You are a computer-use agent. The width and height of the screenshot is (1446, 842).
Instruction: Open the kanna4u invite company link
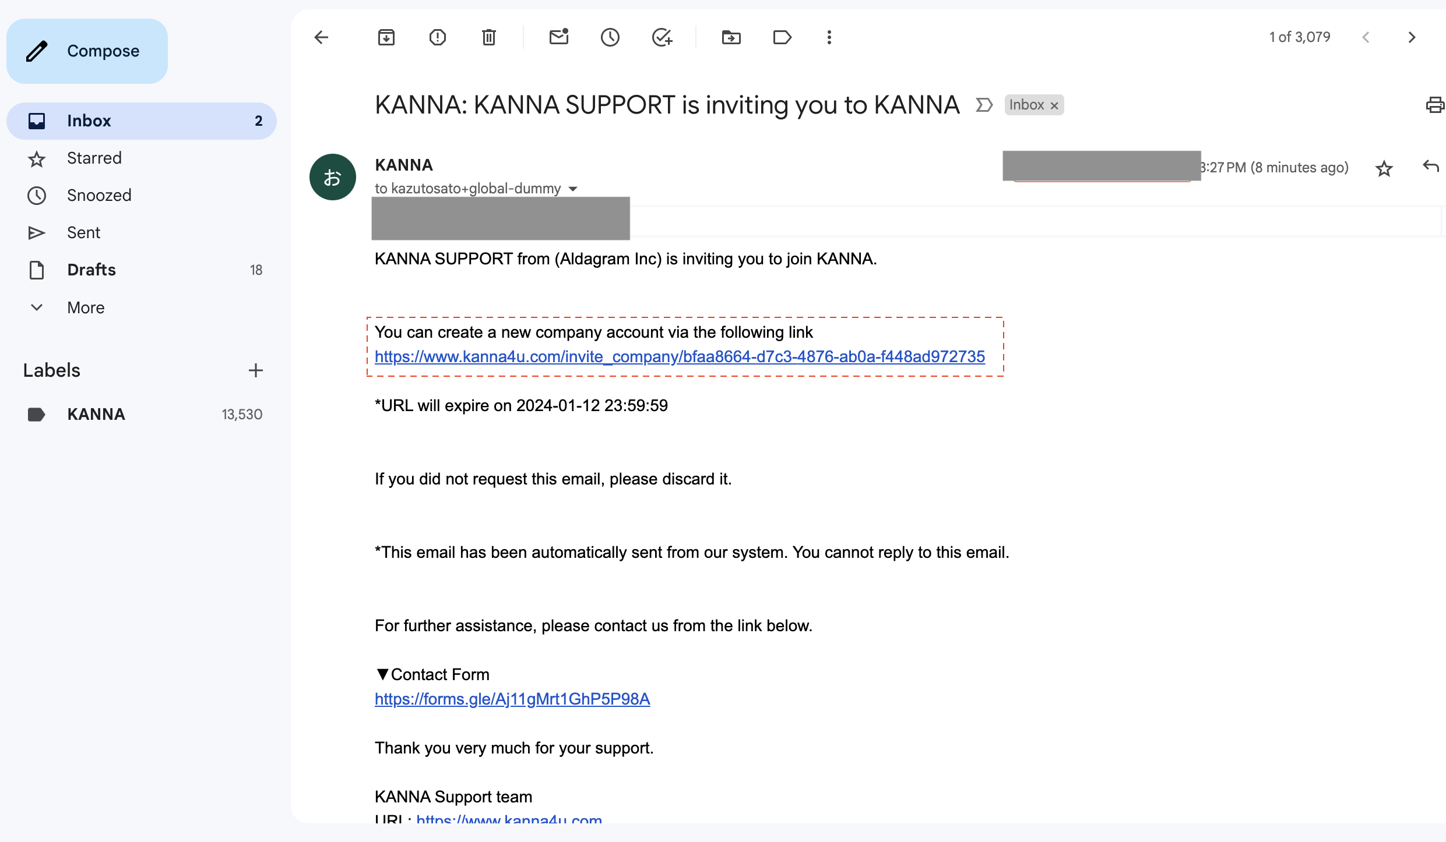680,356
